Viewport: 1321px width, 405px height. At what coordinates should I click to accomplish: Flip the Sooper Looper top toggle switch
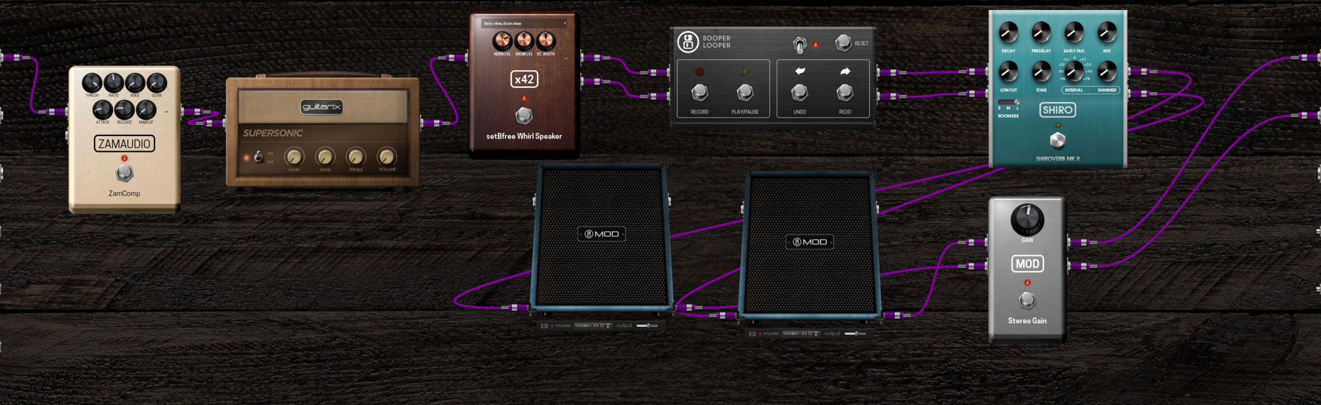799,45
